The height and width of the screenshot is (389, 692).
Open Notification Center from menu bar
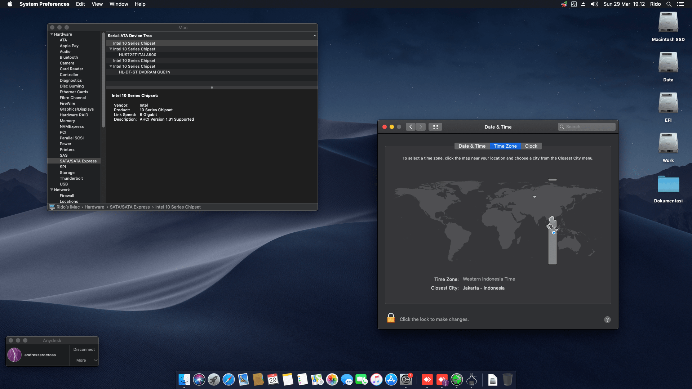pos(680,4)
